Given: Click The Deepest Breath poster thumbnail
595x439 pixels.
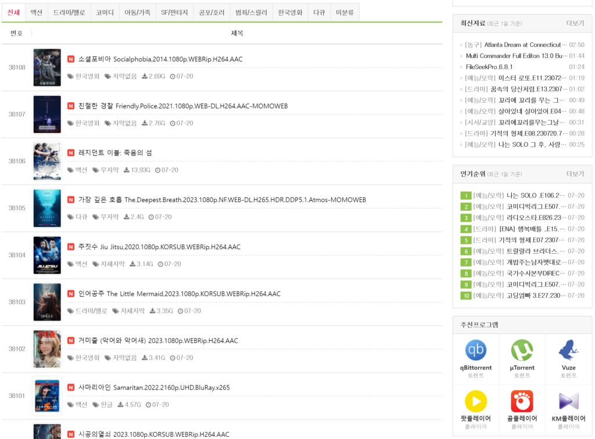Looking at the screenshot, I should point(47,208).
